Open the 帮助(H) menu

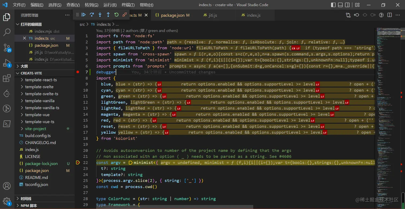click(x=147, y=5)
